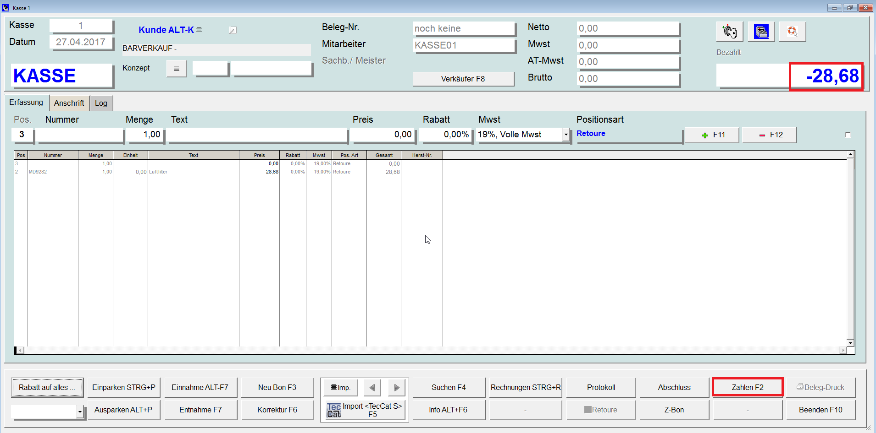This screenshot has width=876, height=433.
Task: Click the Text entry field
Action: [257, 135]
